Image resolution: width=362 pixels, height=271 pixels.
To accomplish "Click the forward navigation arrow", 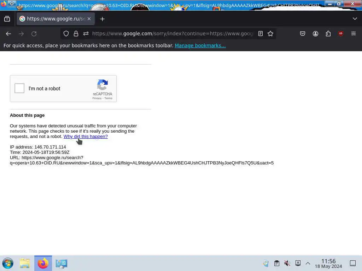I will (21, 34).
